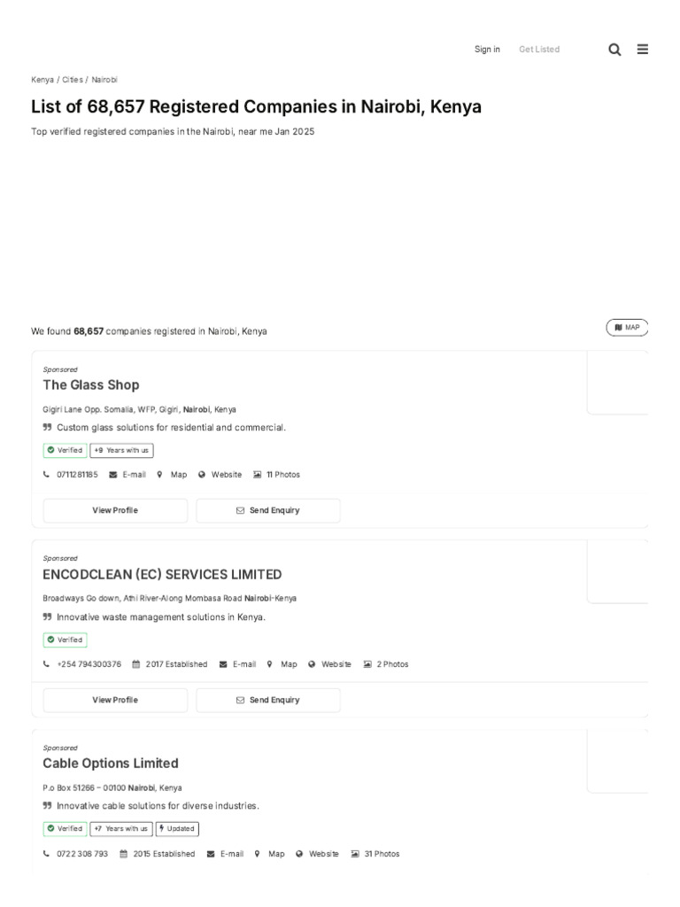
Task: Click E-mail envelope for The Glass Shop
Action: (127, 475)
